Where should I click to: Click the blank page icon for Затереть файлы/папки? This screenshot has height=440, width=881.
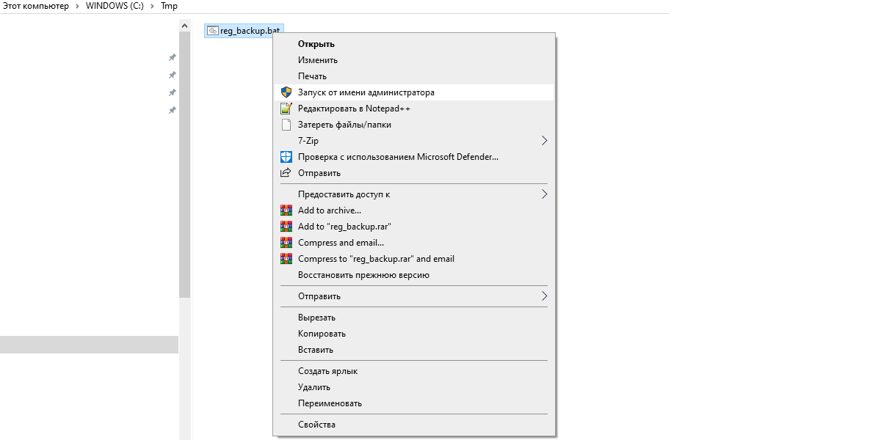pyautogui.click(x=286, y=125)
